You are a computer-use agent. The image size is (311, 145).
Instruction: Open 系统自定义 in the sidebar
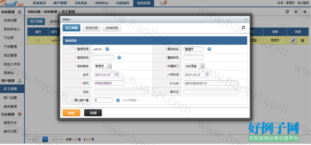12,29
